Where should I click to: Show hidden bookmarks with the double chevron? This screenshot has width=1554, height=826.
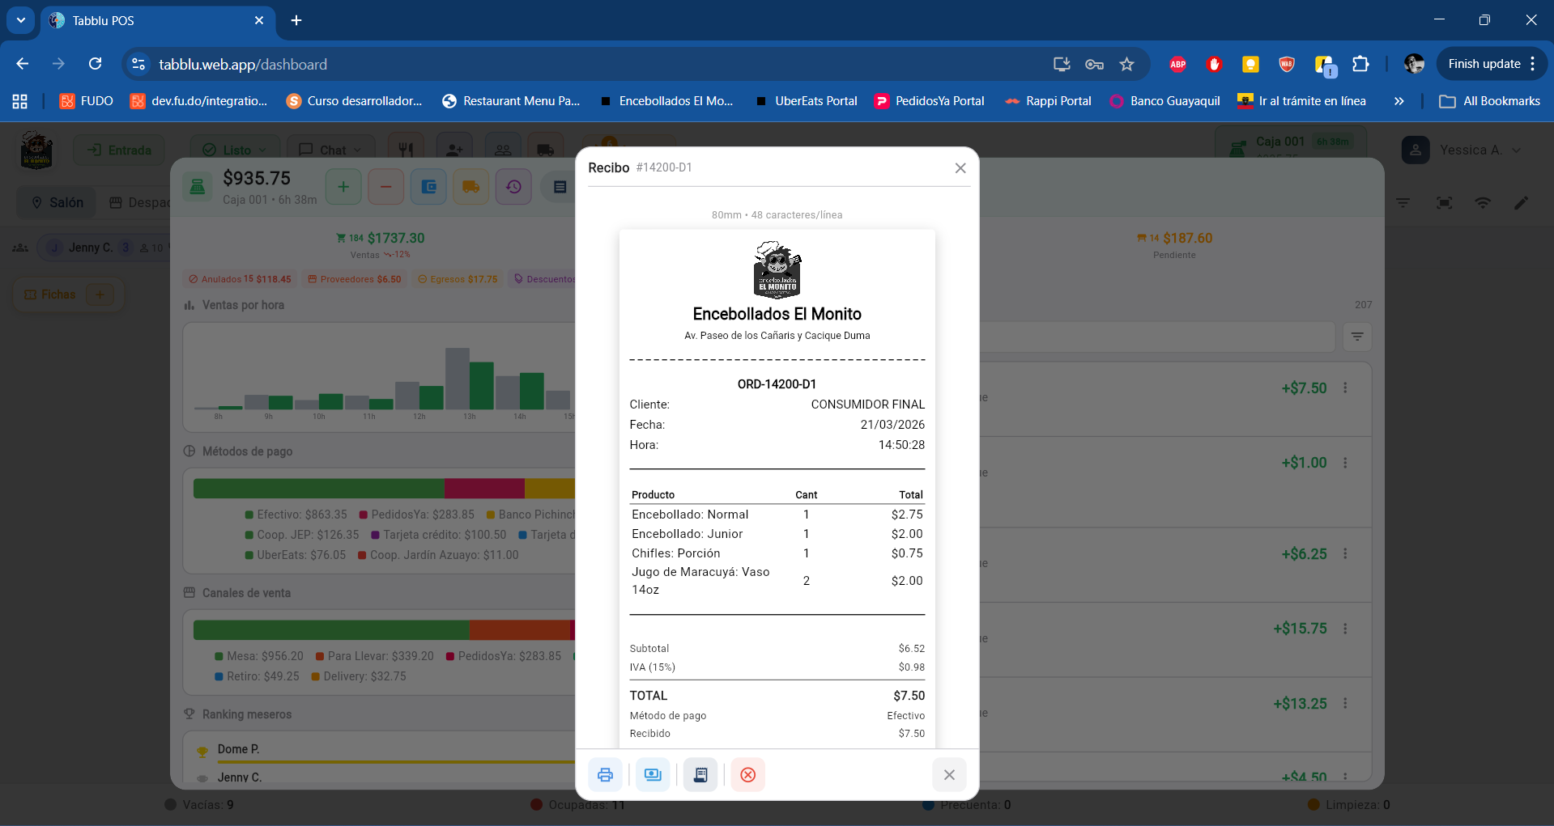[1399, 101]
